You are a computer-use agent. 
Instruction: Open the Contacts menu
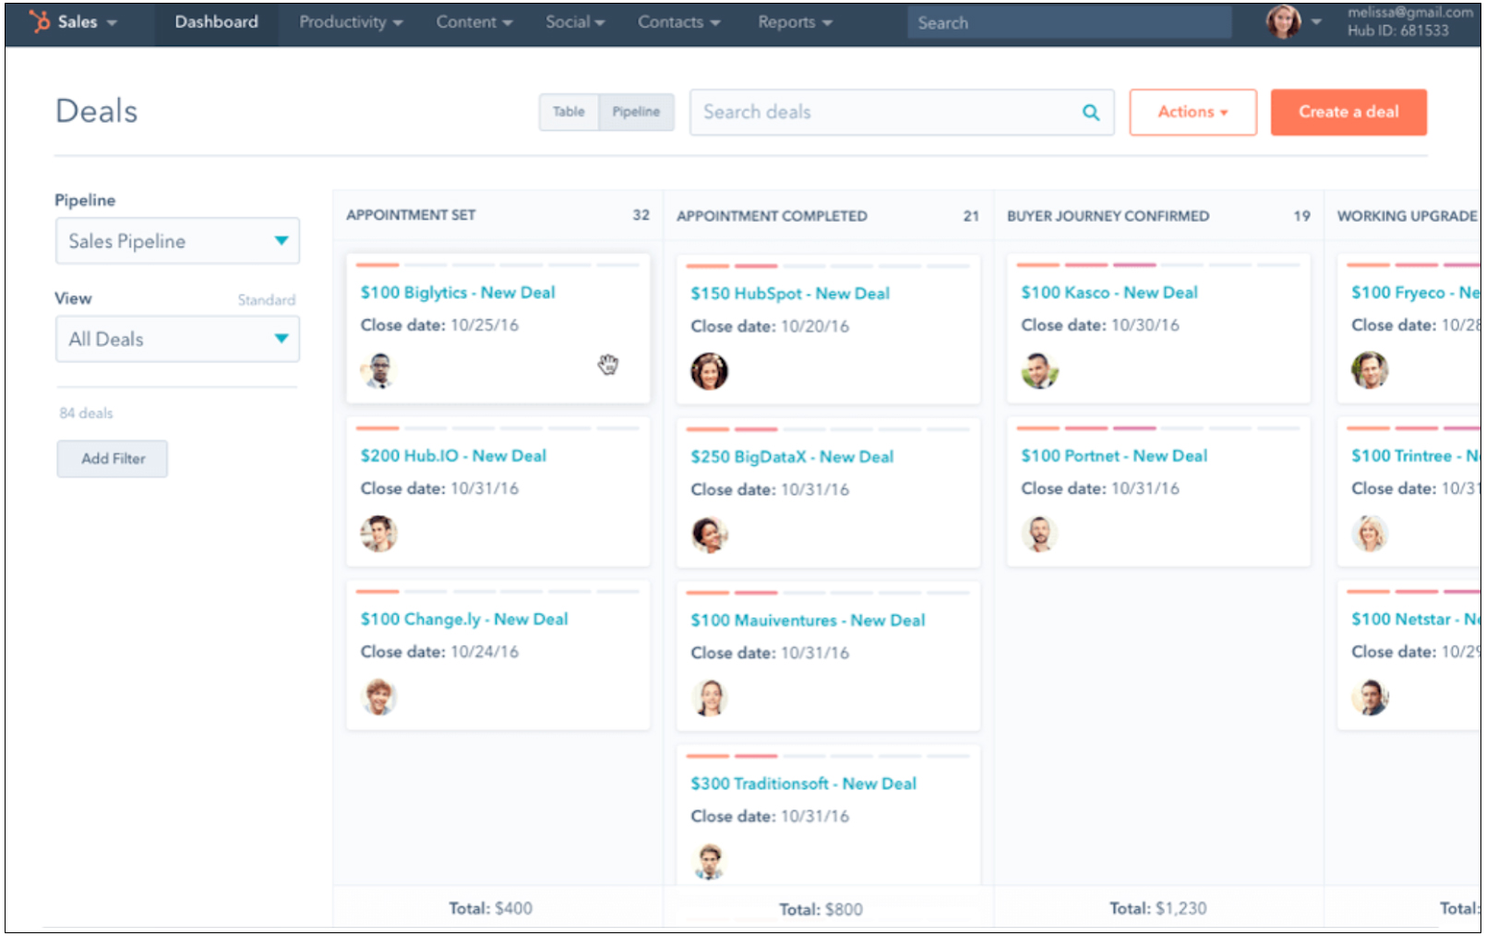pos(679,22)
